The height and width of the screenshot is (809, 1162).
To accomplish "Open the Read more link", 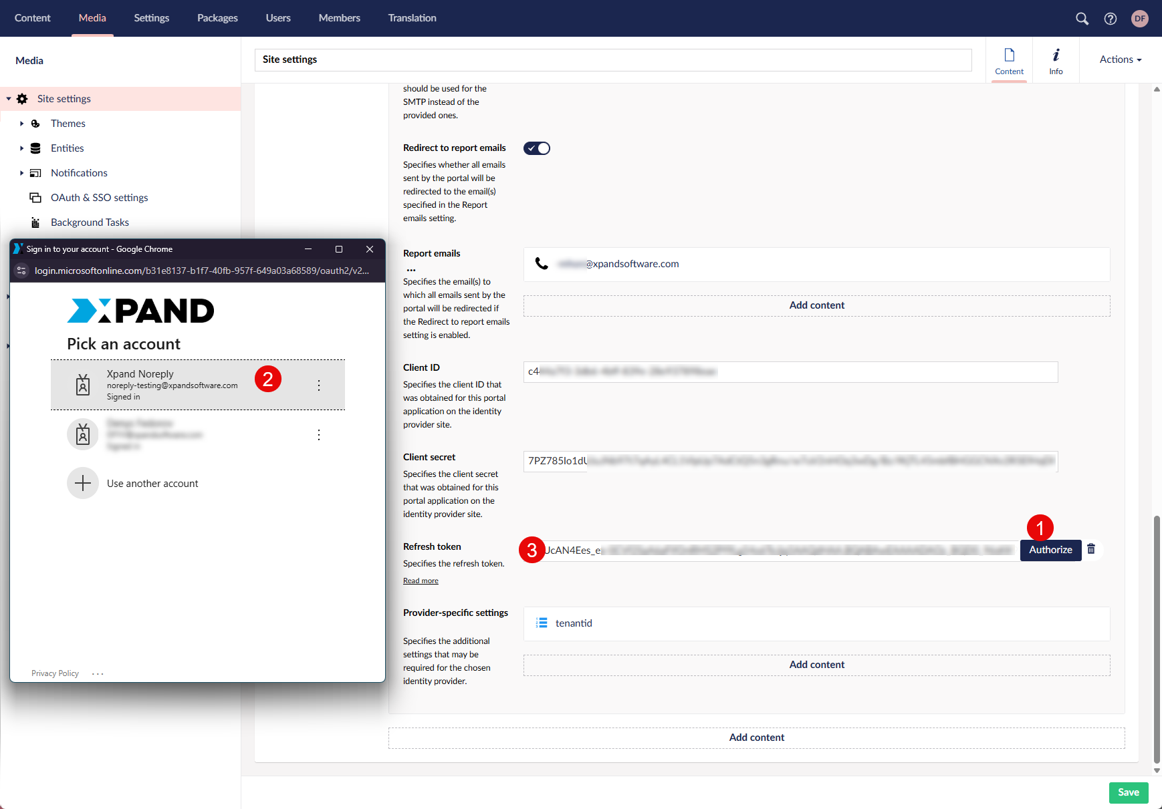I will [421, 581].
